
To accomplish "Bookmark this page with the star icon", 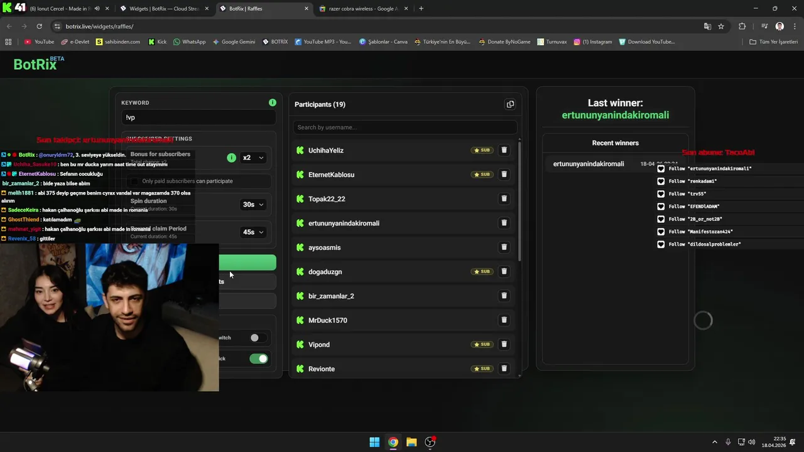I will [721, 26].
